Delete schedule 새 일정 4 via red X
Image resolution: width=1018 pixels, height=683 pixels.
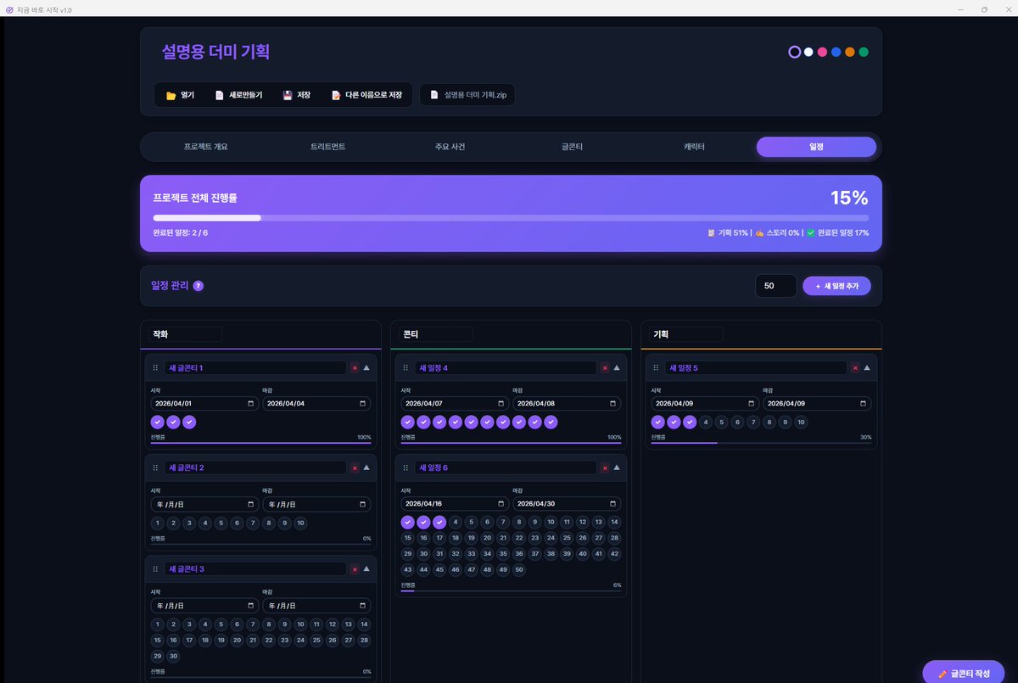[605, 368]
